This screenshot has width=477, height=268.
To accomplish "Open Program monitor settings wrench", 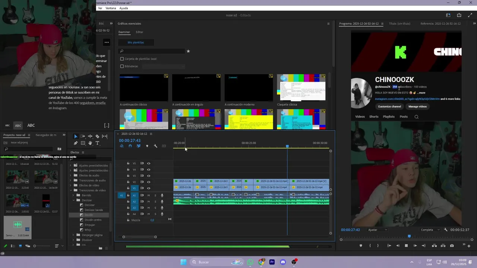I will point(446,230).
